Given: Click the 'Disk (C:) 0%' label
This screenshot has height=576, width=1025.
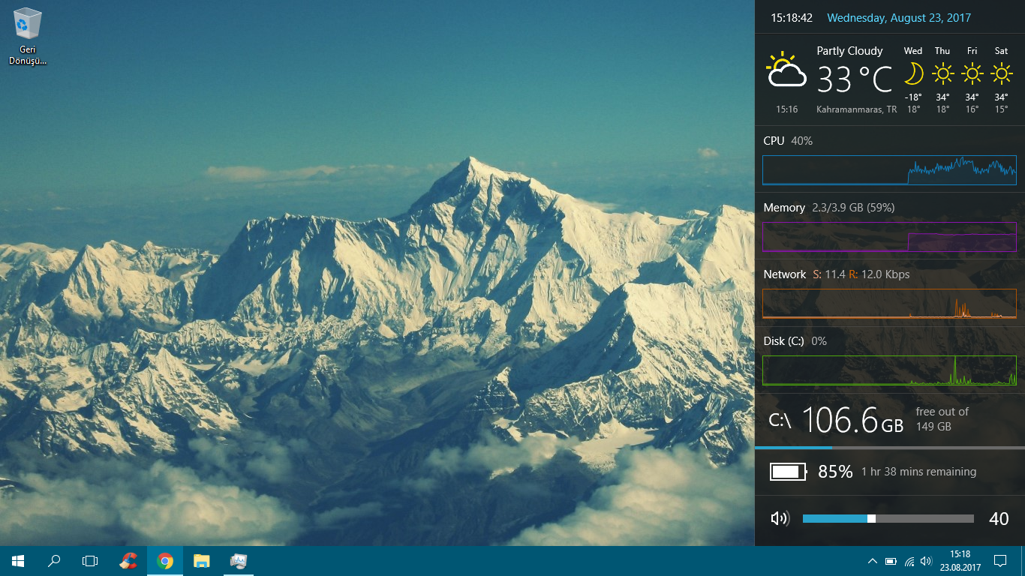Looking at the screenshot, I should point(795,341).
